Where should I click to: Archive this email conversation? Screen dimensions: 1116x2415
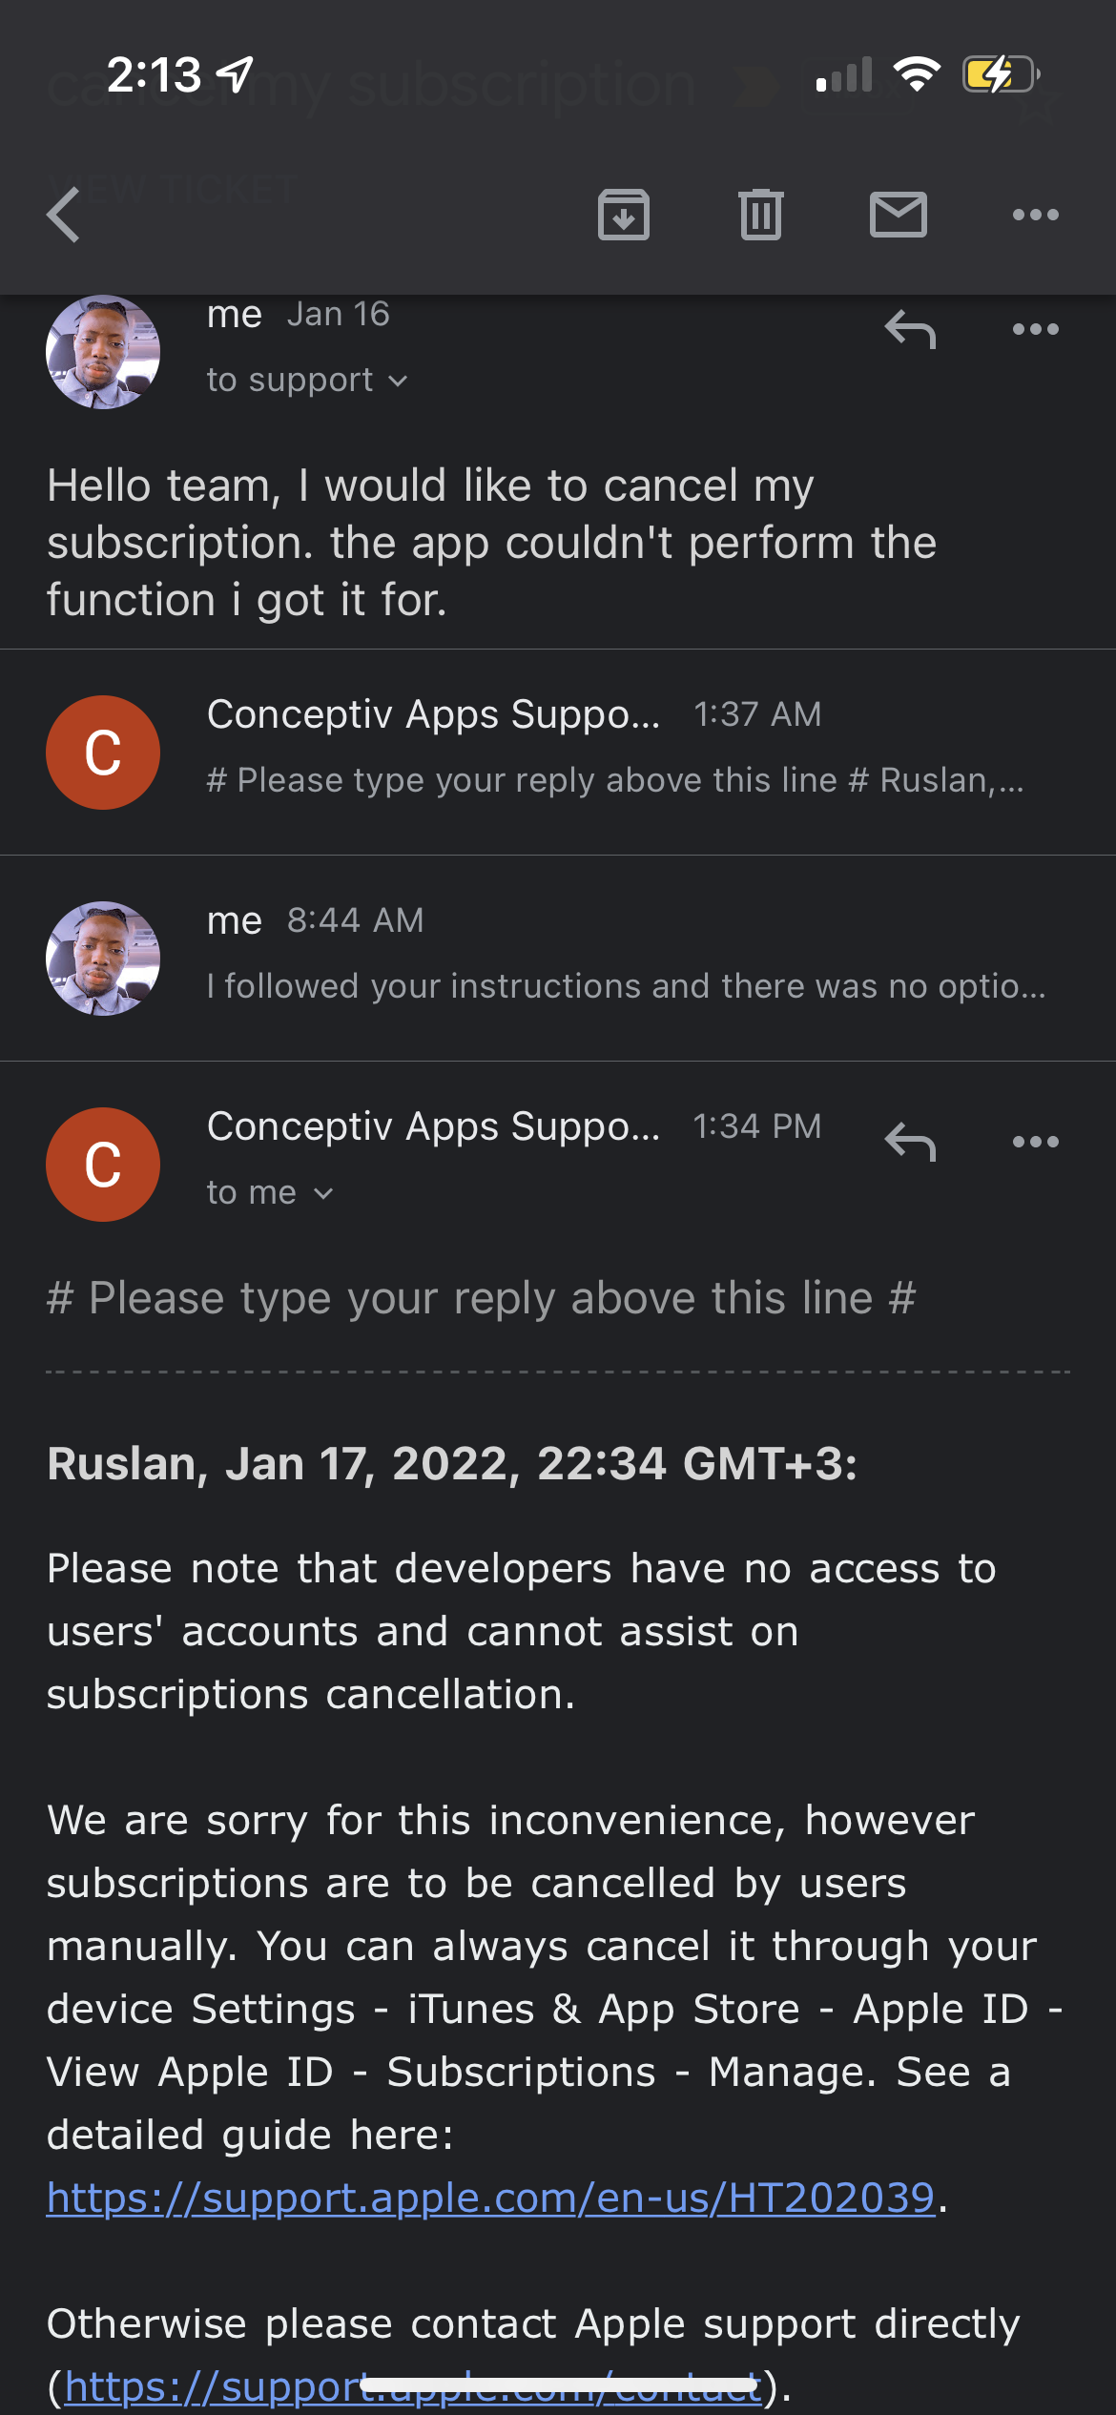coord(624,215)
